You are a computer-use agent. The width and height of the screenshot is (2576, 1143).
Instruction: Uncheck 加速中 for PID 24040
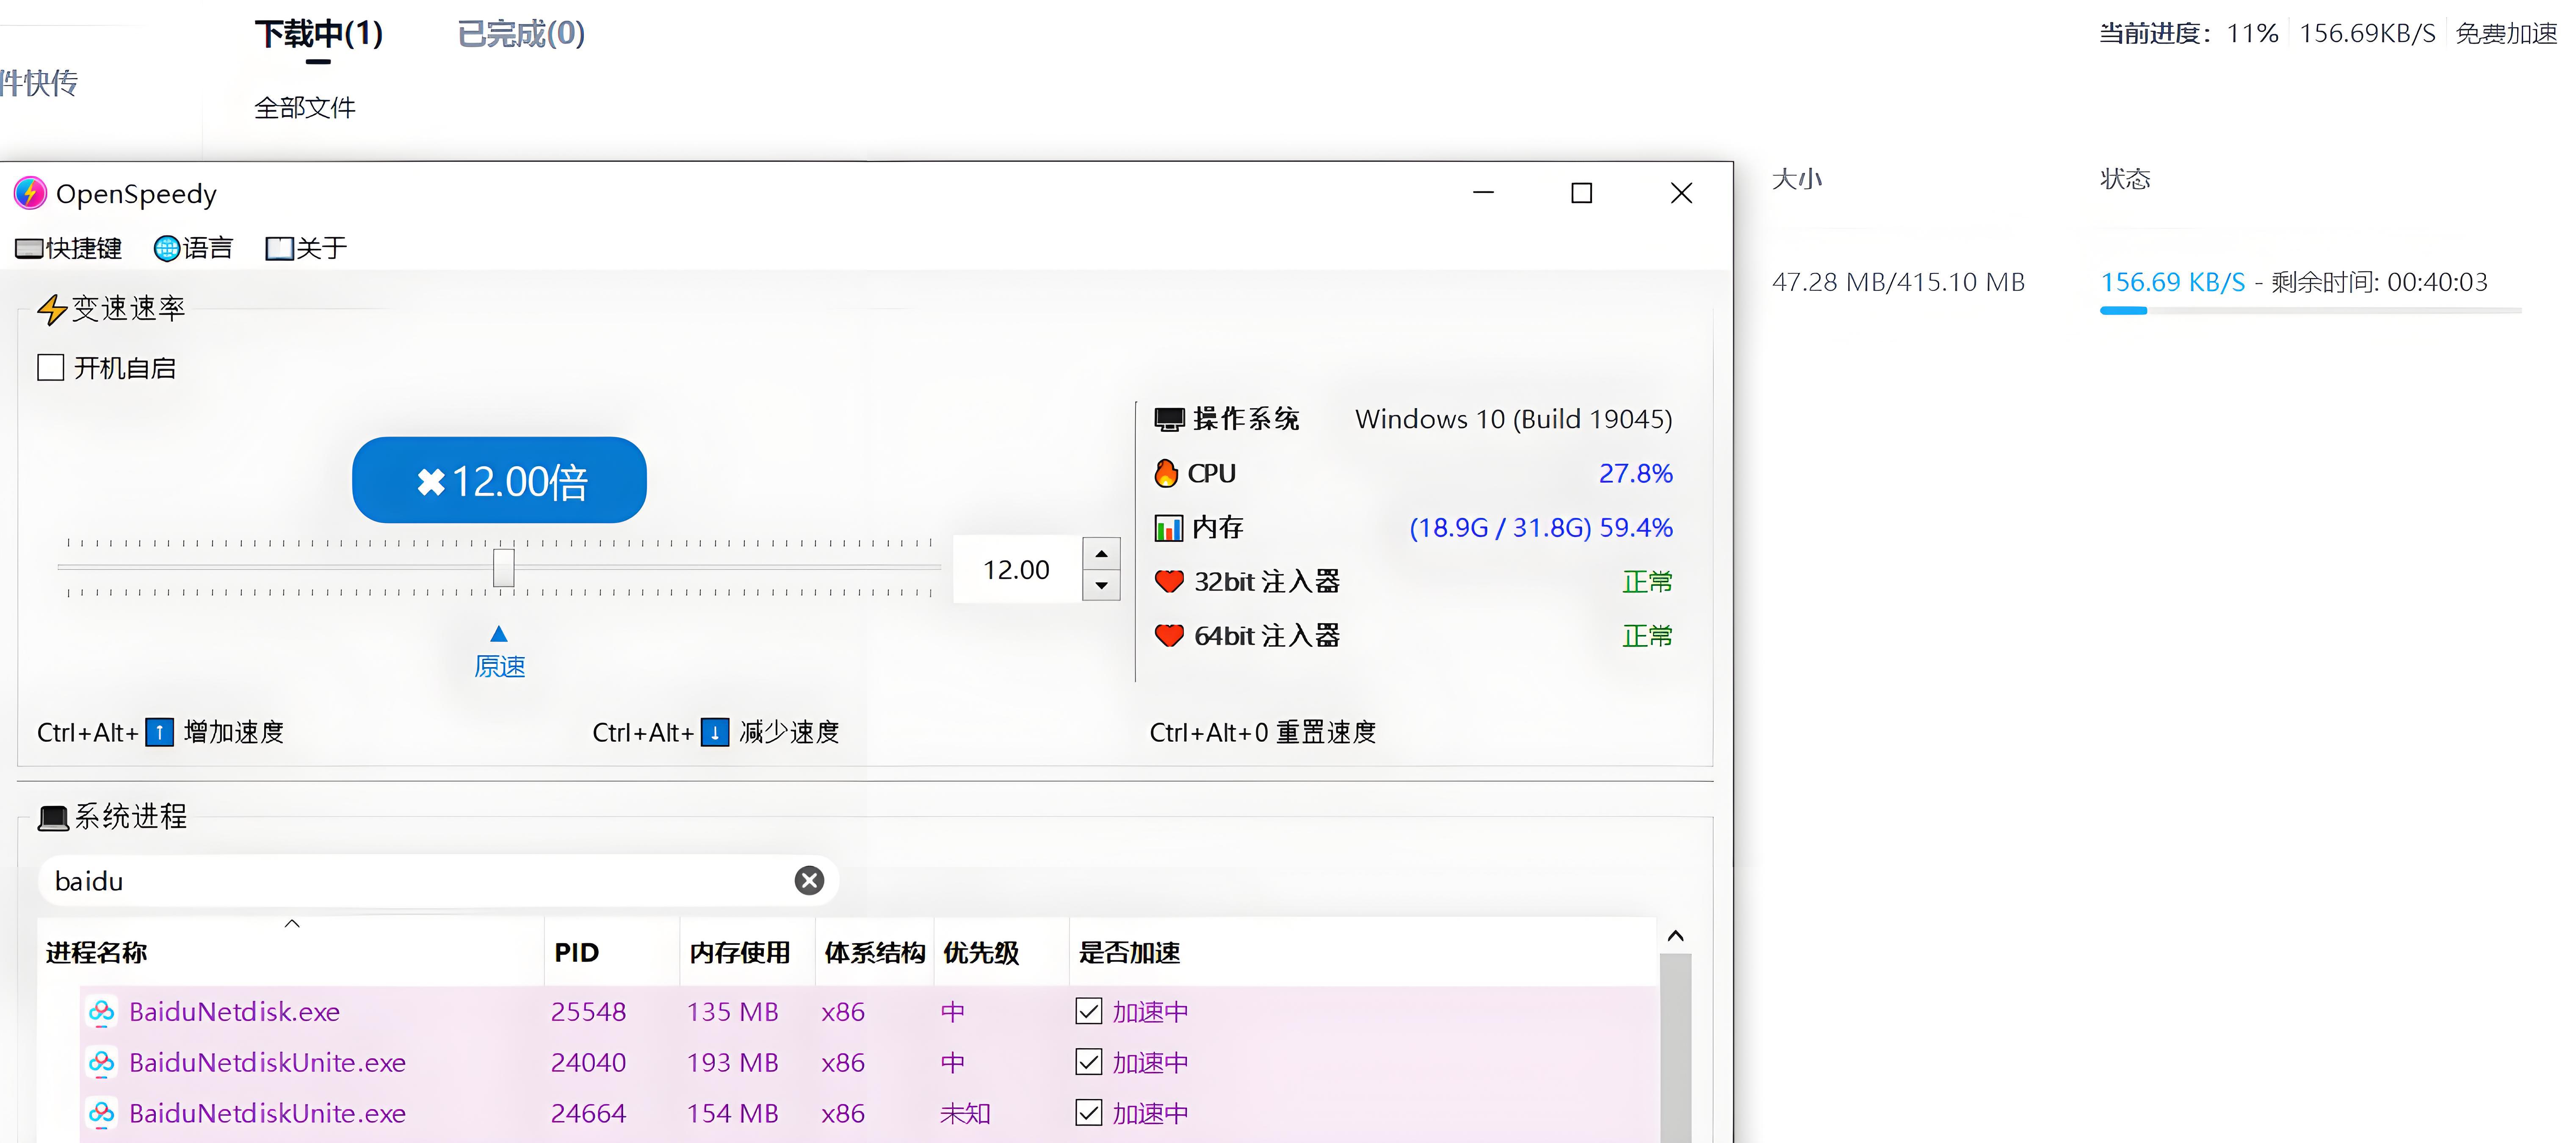coord(1089,1062)
